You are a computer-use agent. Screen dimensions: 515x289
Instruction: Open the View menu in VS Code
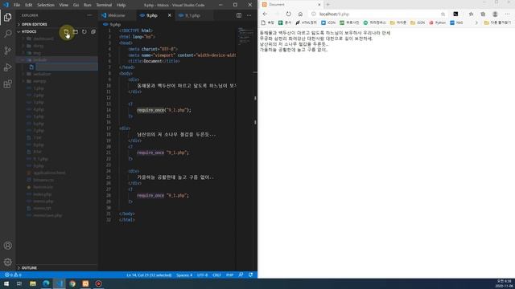tap(64, 5)
